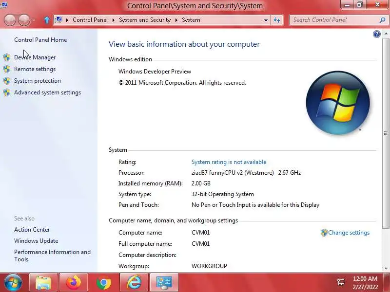The image size is (390, 292).
Task: Select Windows Developer Preview text
Action: coord(155,72)
